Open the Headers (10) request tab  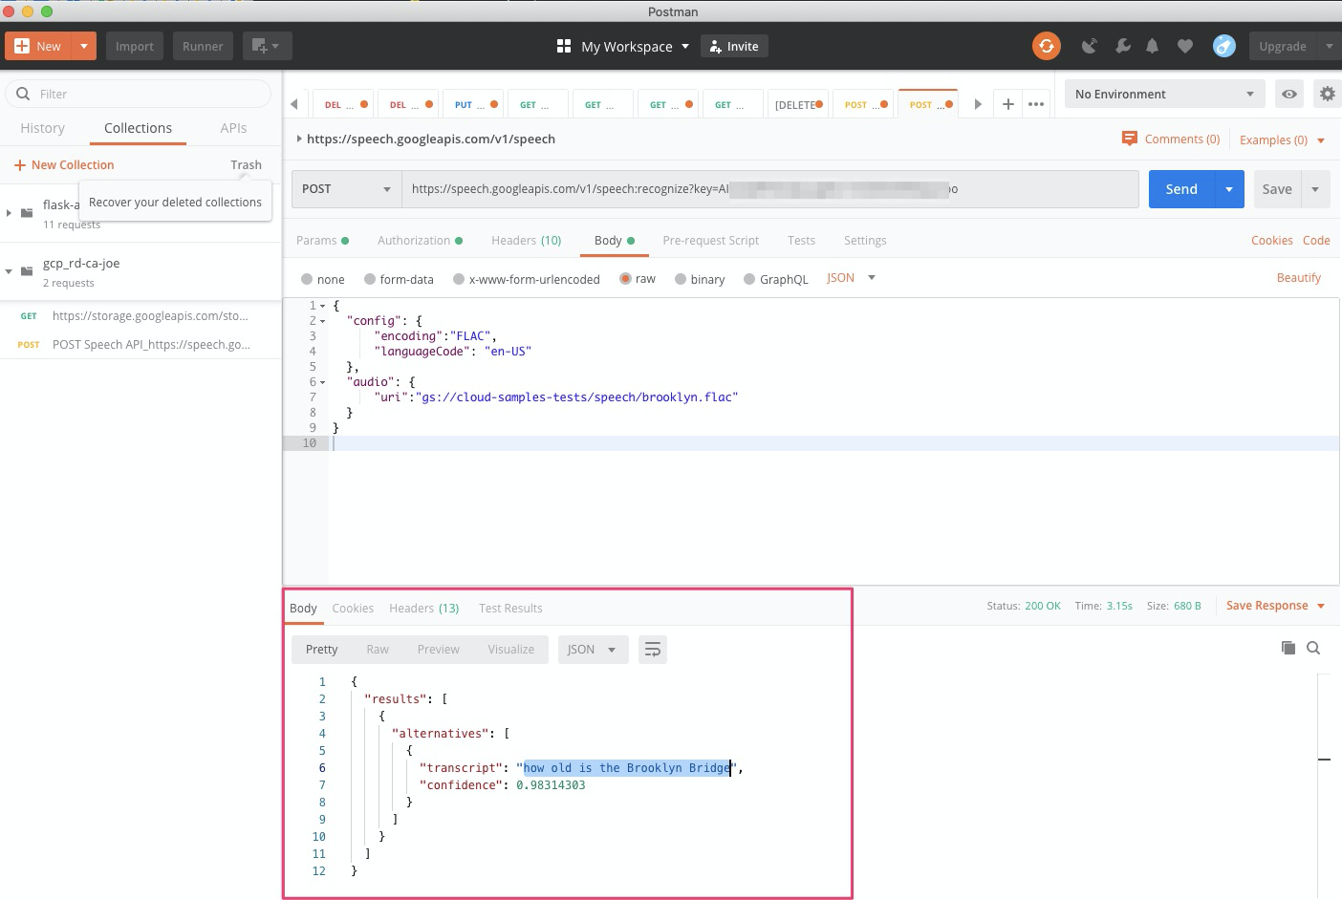(x=527, y=241)
